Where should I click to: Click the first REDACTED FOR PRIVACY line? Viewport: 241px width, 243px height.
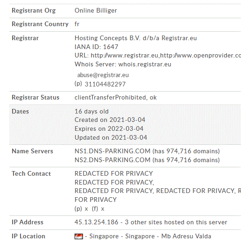click(x=114, y=173)
